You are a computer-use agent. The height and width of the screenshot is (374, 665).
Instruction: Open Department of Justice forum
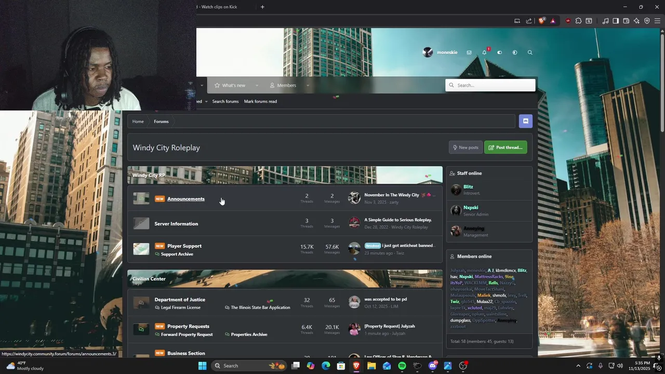coord(180,300)
